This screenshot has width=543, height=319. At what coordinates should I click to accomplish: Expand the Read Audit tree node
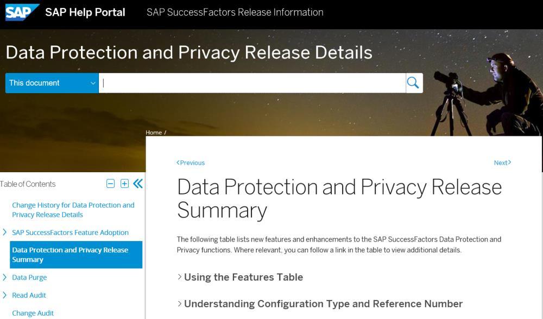pyautogui.click(x=4, y=295)
